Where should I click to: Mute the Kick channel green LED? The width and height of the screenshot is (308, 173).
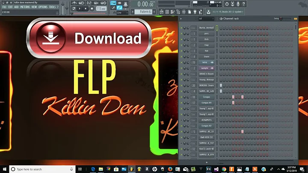coord(181,39)
